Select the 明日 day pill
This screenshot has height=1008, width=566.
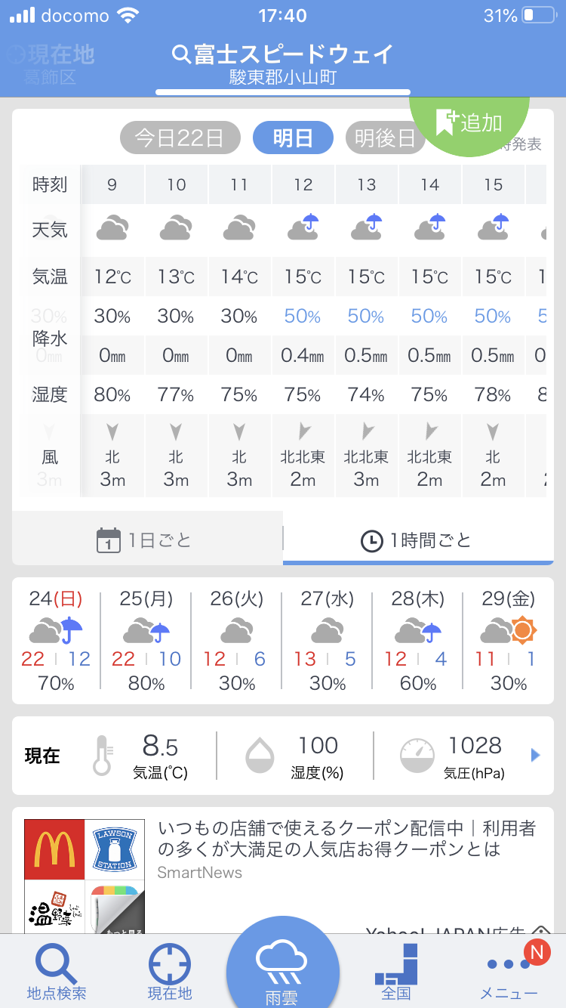(x=293, y=138)
